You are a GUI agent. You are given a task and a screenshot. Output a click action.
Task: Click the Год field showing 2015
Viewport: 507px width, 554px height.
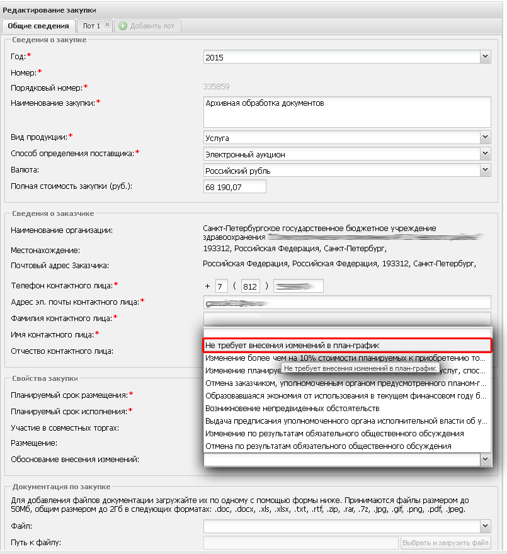(x=341, y=57)
